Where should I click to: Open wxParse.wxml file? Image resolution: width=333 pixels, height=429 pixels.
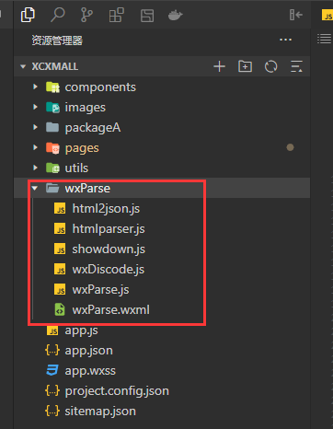pyautogui.click(x=111, y=310)
